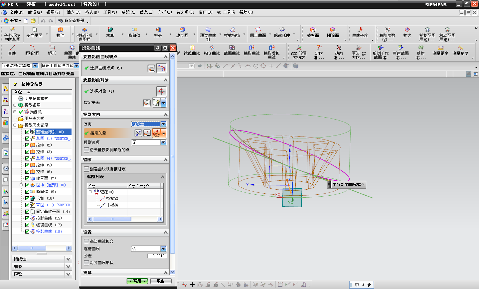This screenshot has width=479, height=289.
Task: Enable 高级曲线拟合 checkbox
Action: click(x=86, y=241)
